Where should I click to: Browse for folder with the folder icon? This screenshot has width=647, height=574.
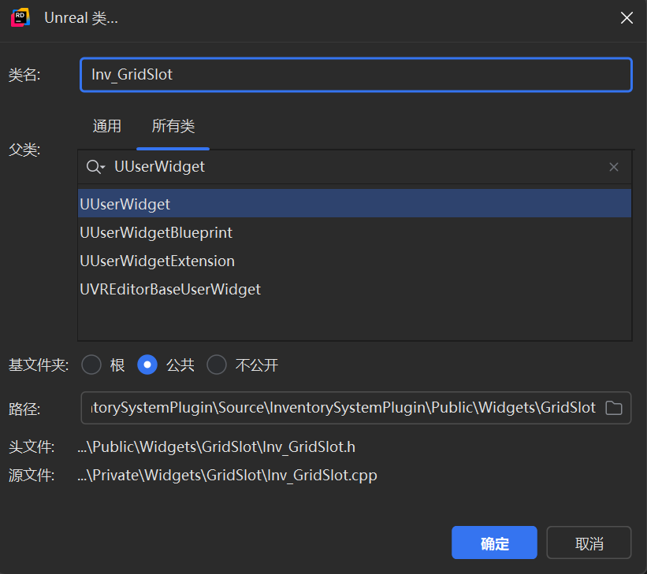point(614,408)
